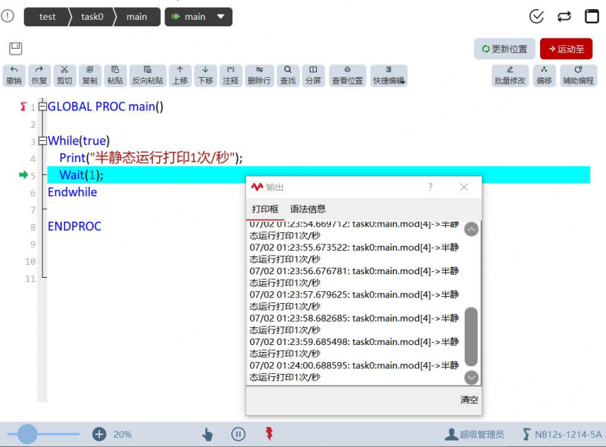Viewport: 606px width, 447px height.
Task: Click the 恢复 redo toolbar button
Action: coord(39,75)
